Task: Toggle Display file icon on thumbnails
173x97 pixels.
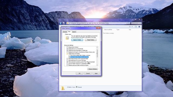Action: pos(67,49)
